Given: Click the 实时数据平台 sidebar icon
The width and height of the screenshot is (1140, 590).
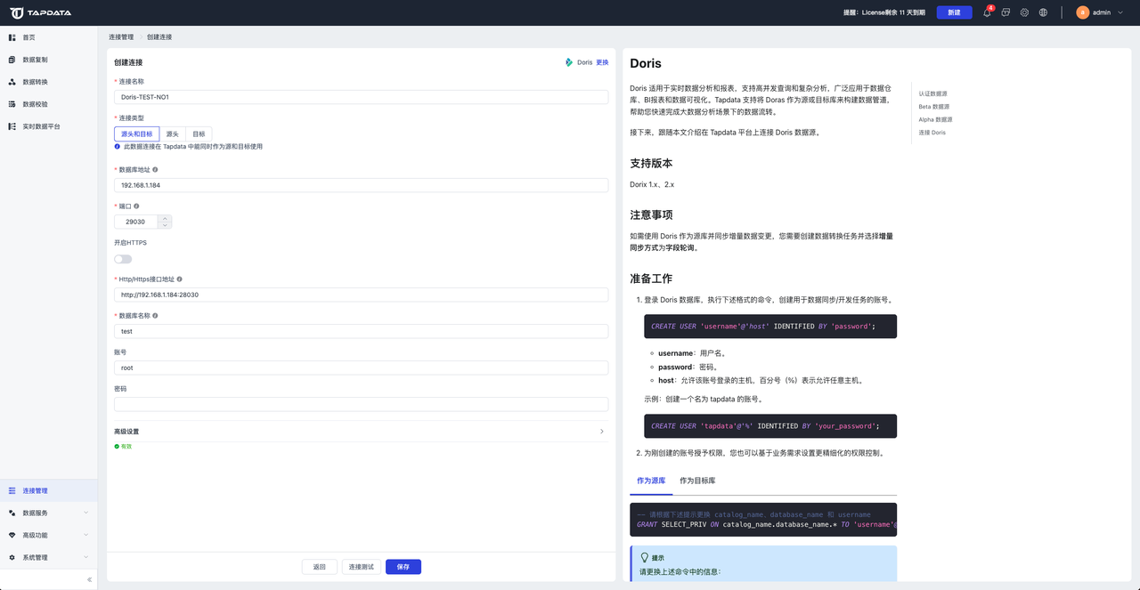Looking at the screenshot, I should pos(12,126).
